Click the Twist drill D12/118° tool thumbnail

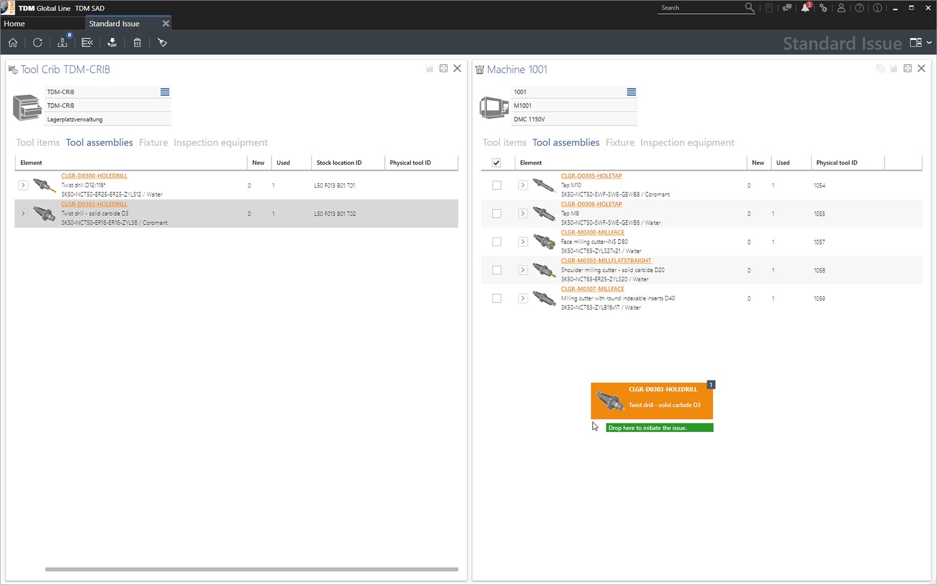[44, 185]
